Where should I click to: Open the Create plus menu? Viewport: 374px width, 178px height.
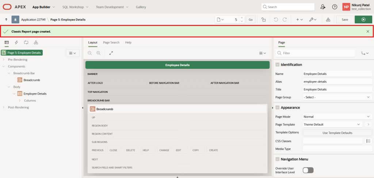[299, 20]
